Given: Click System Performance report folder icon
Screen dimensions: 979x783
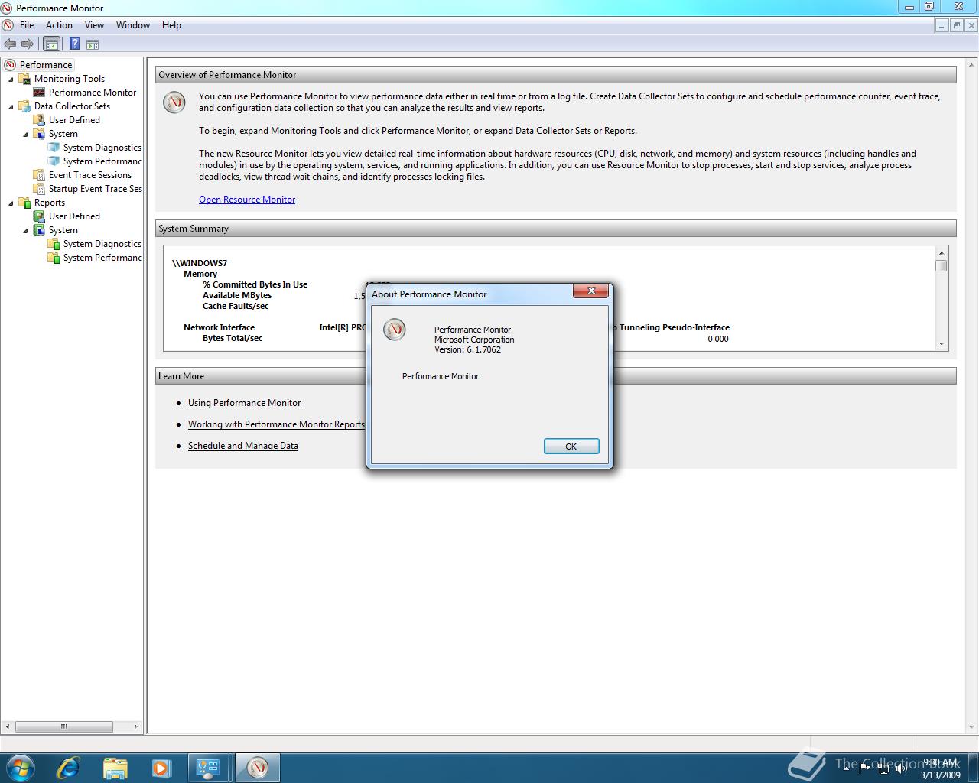Looking at the screenshot, I should 54,258.
